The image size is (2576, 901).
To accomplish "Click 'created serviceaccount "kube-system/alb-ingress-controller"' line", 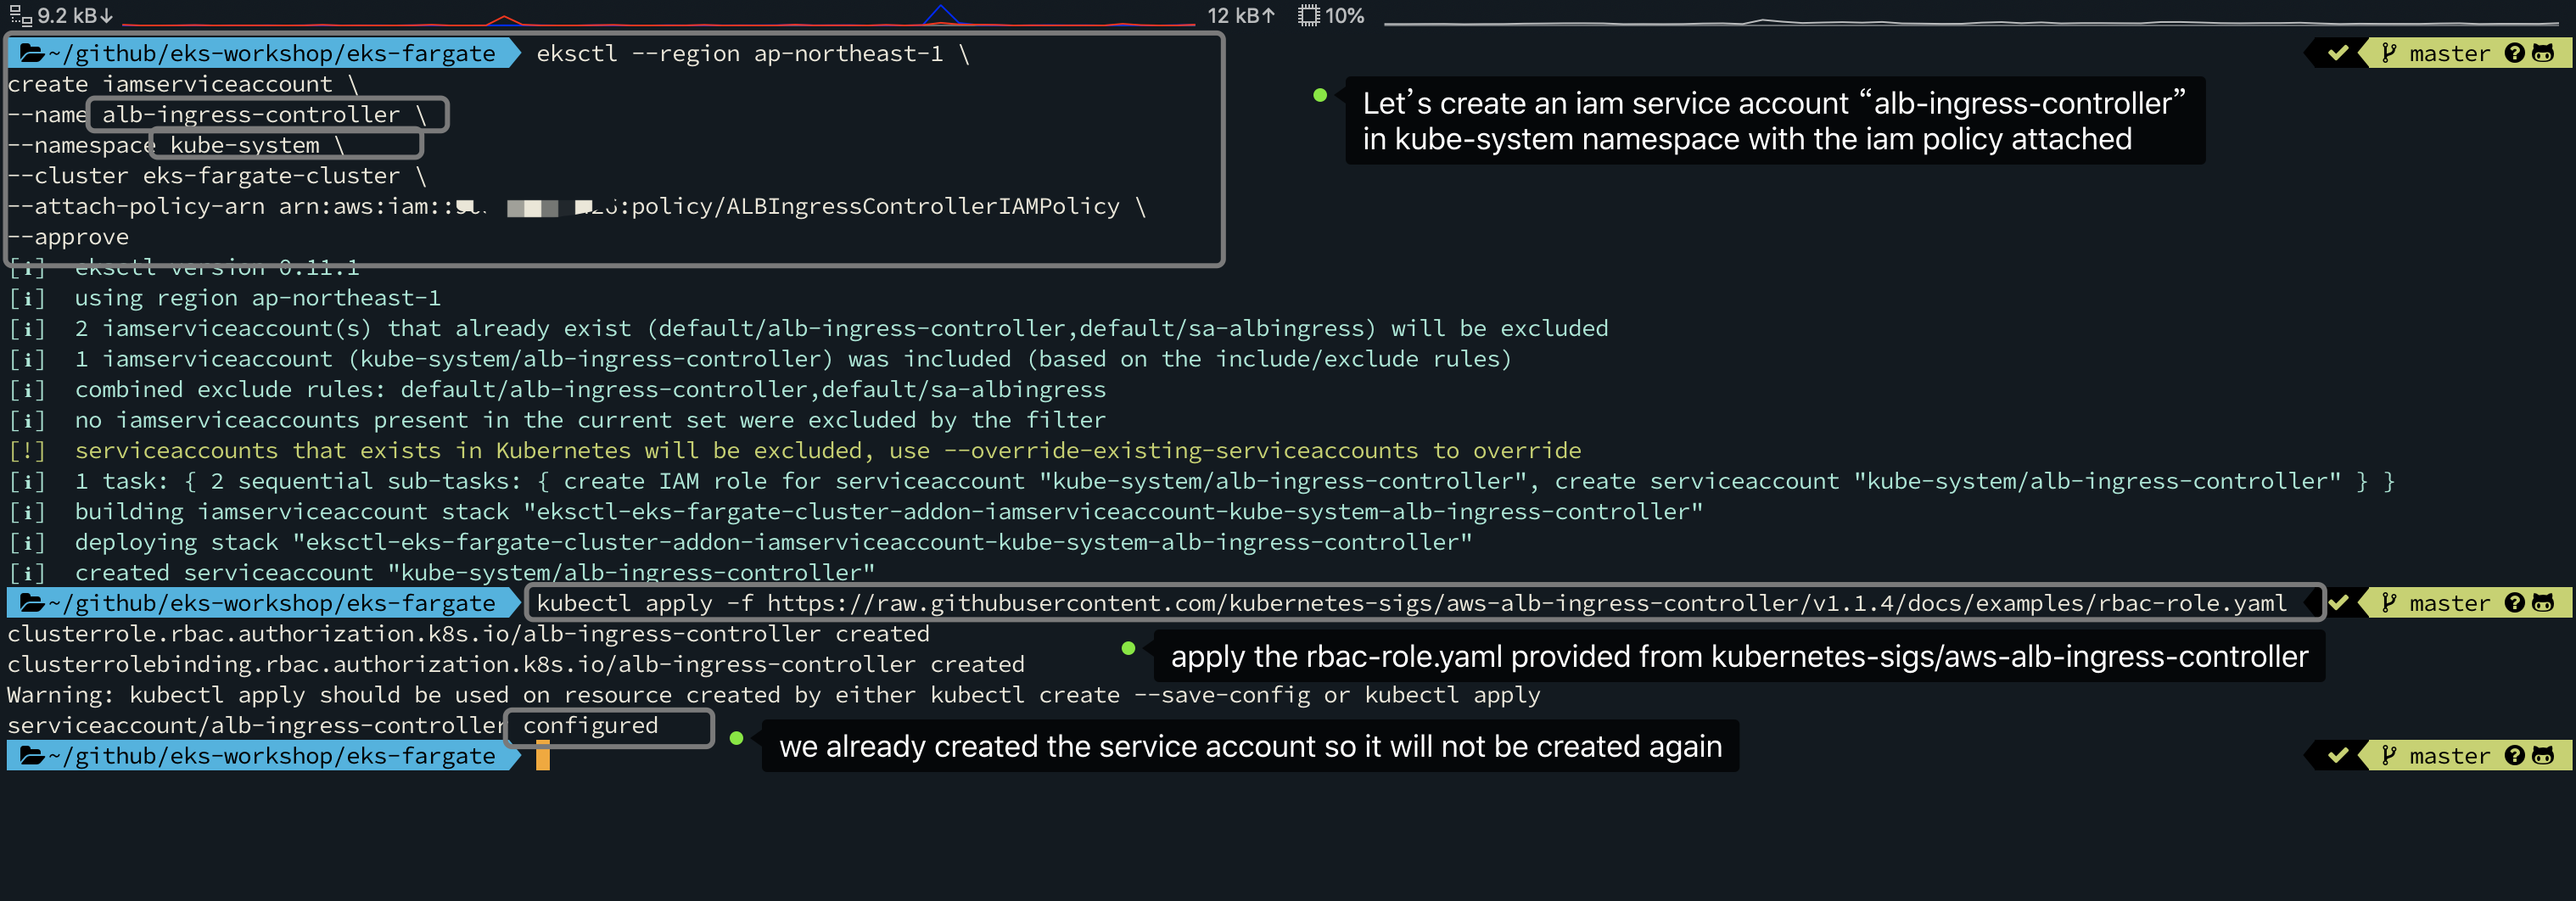I will tap(442, 573).
